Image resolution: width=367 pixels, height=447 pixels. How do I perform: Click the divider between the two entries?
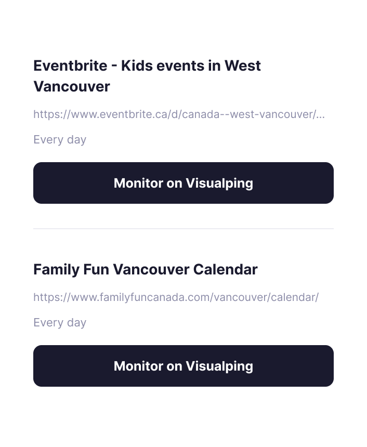183,228
